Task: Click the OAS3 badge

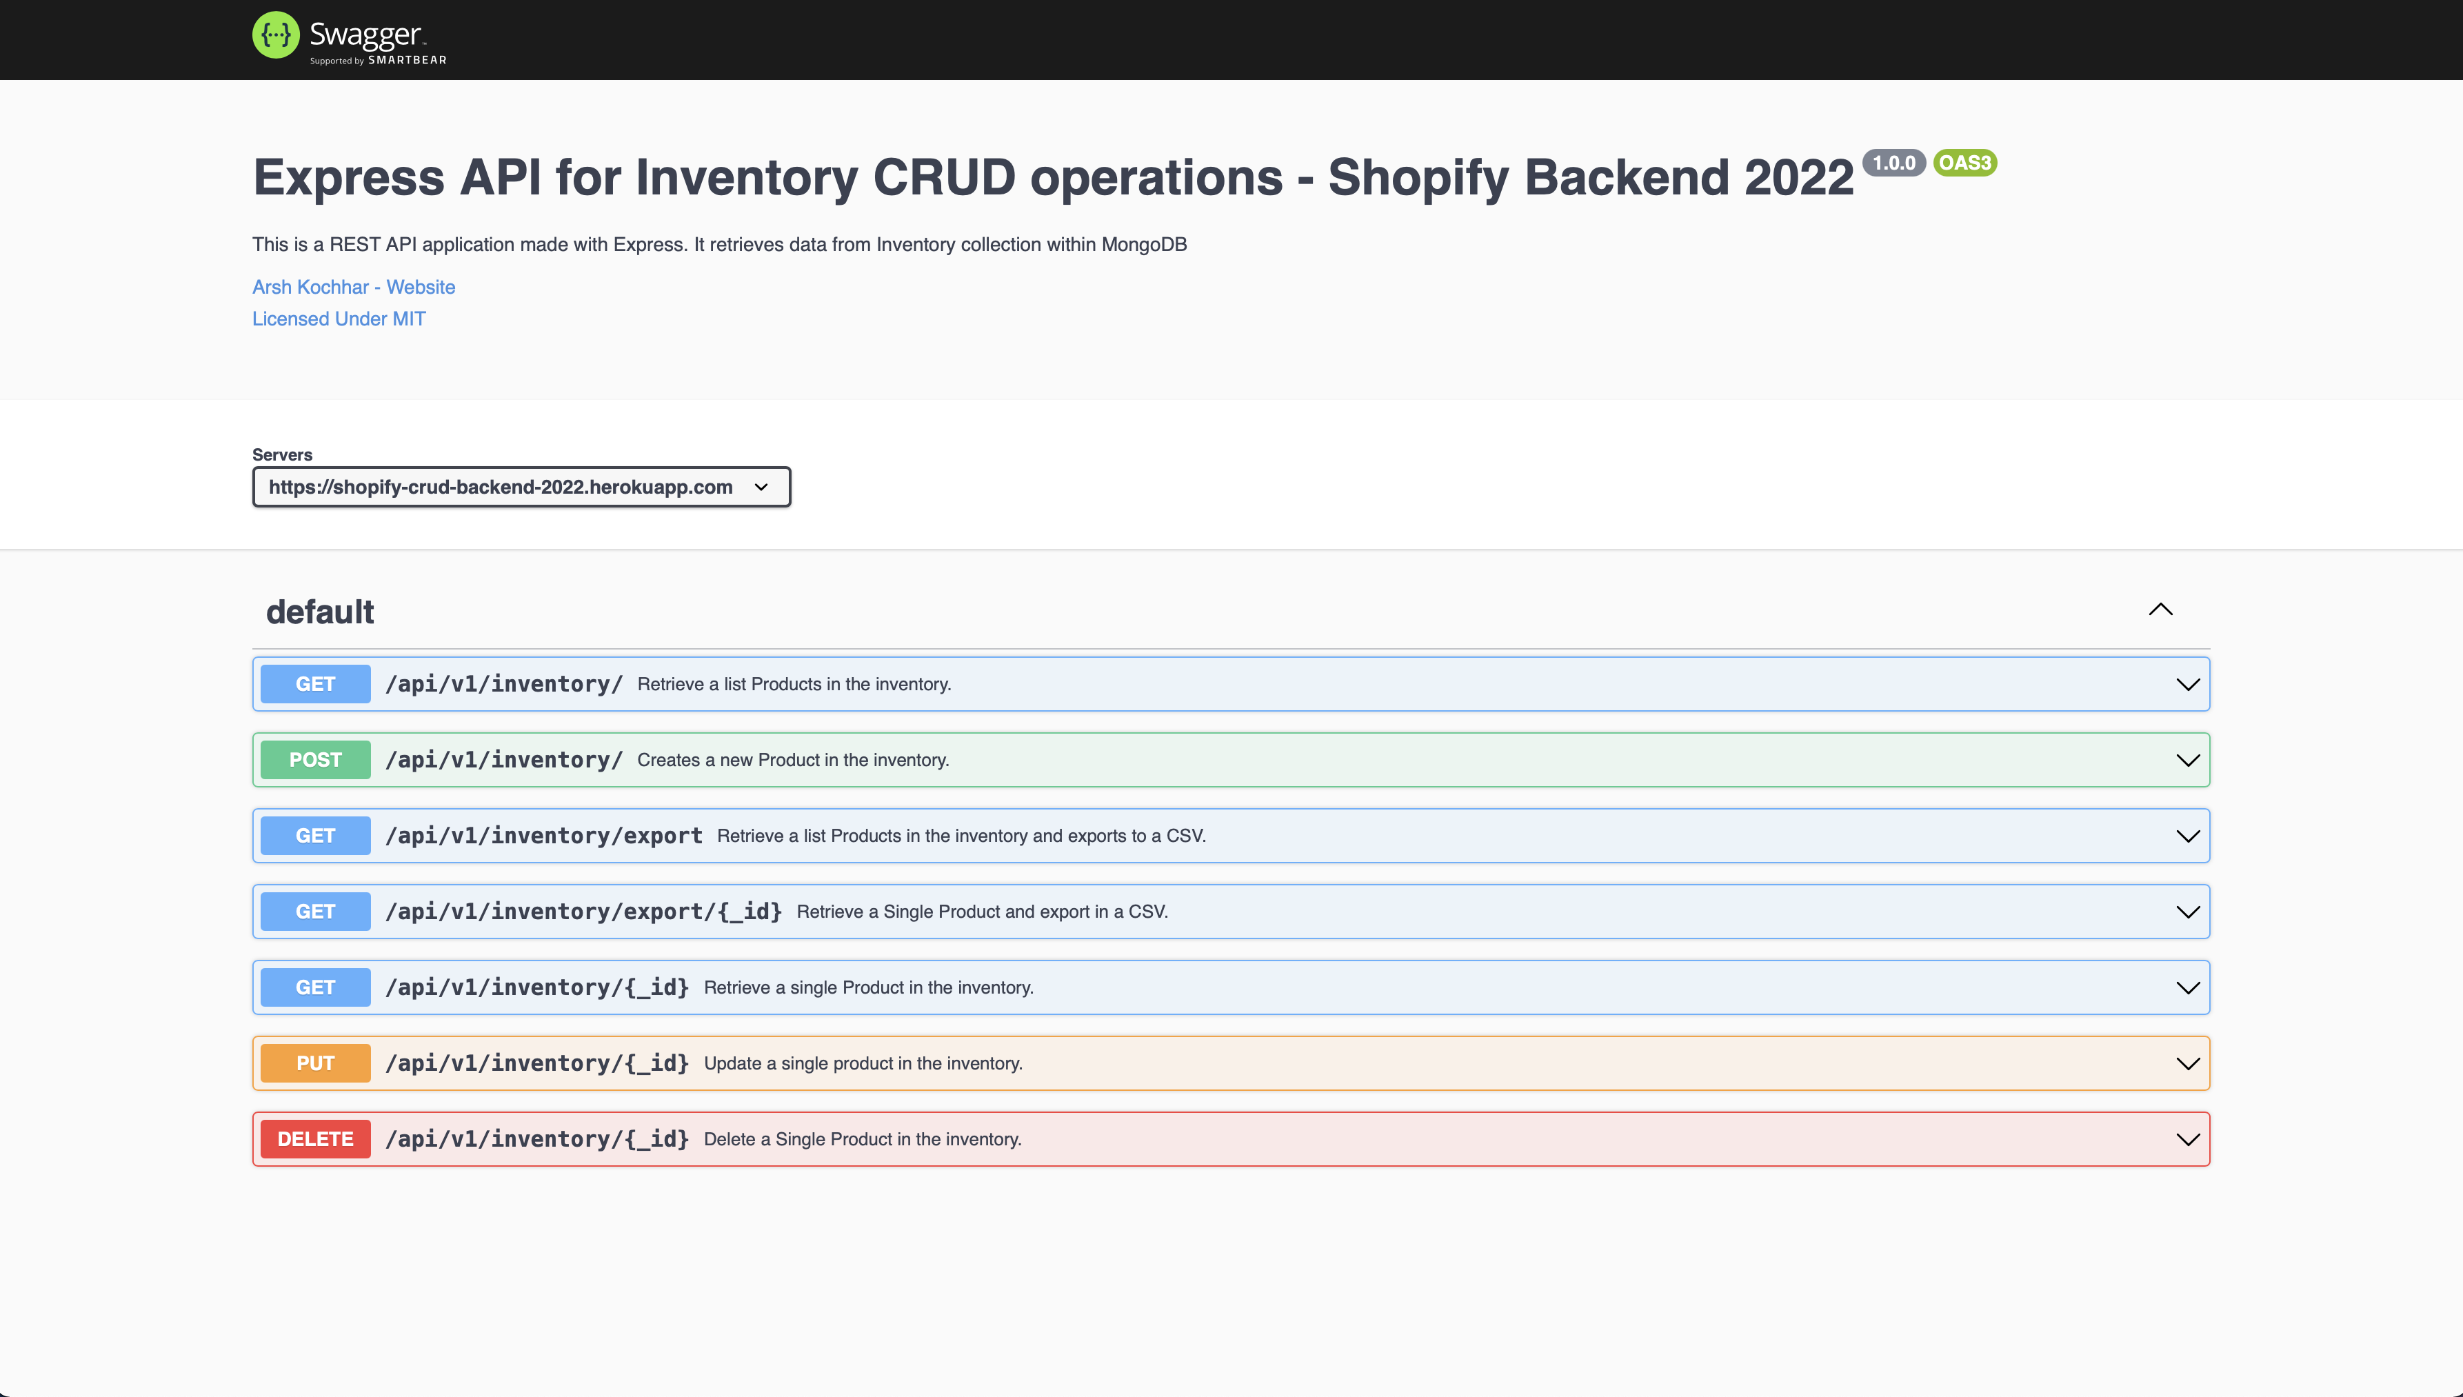Action: pos(1965,163)
